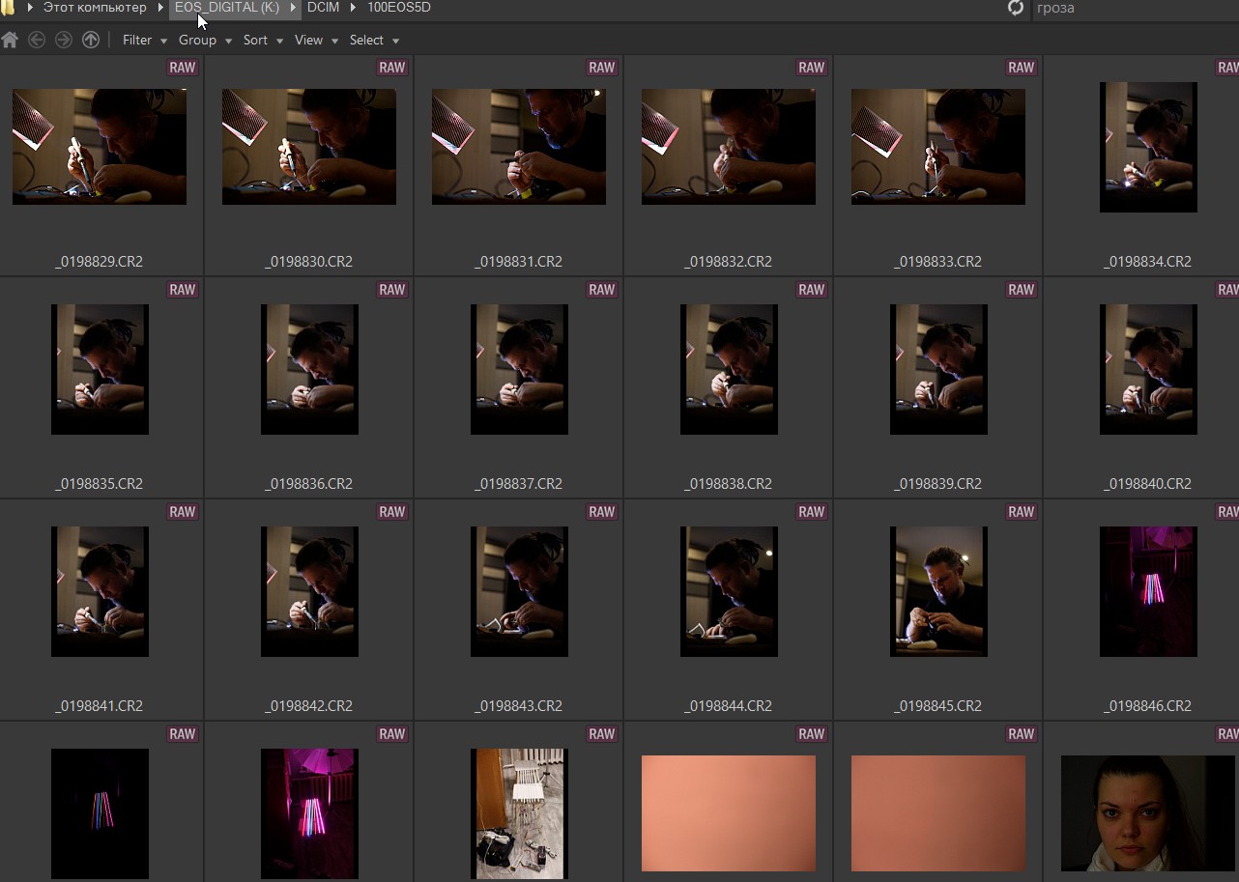Select thumbnail _0198837.CR2
The width and height of the screenshot is (1239, 882).
(x=519, y=369)
